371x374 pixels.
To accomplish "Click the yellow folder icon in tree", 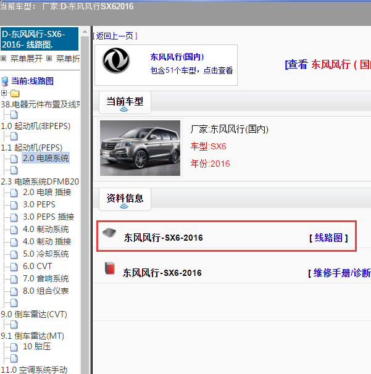I will 15,93.
